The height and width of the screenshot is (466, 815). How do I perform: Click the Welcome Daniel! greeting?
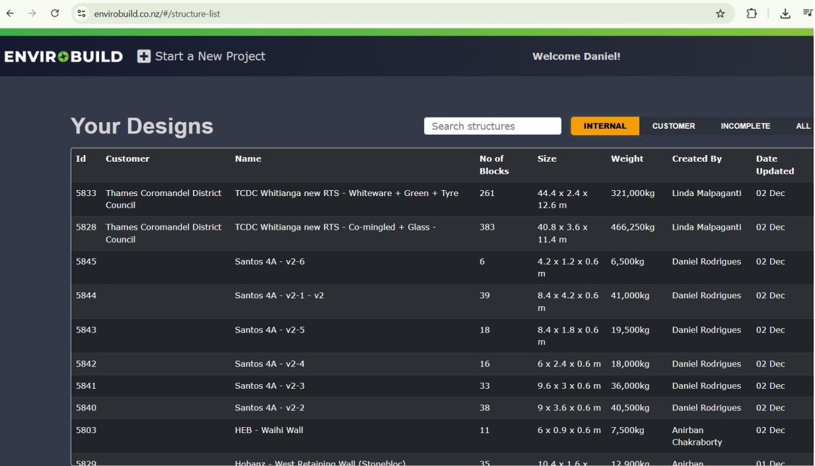point(577,57)
